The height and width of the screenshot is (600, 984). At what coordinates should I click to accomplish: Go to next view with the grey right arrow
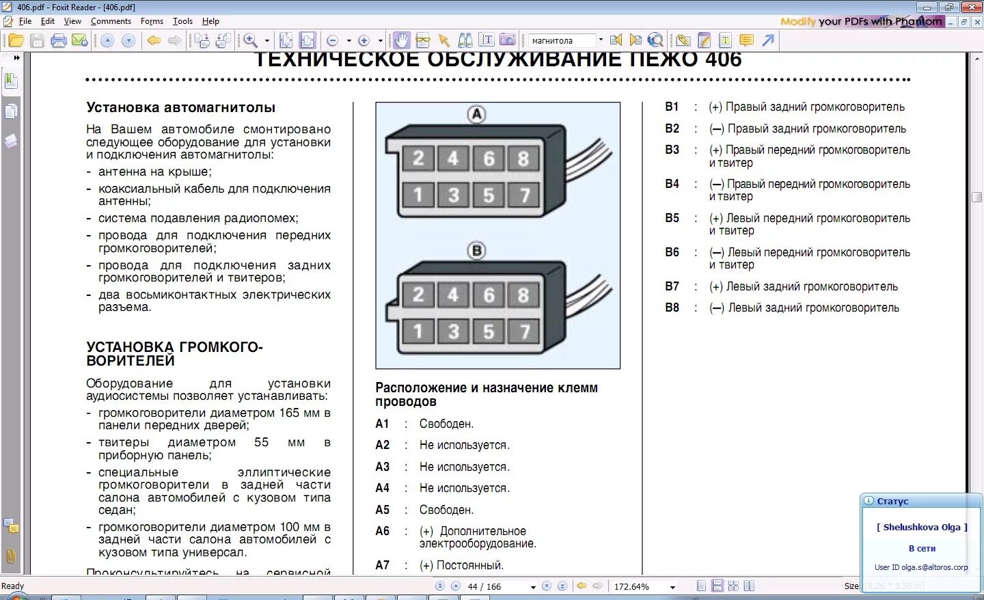[x=175, y=40]
